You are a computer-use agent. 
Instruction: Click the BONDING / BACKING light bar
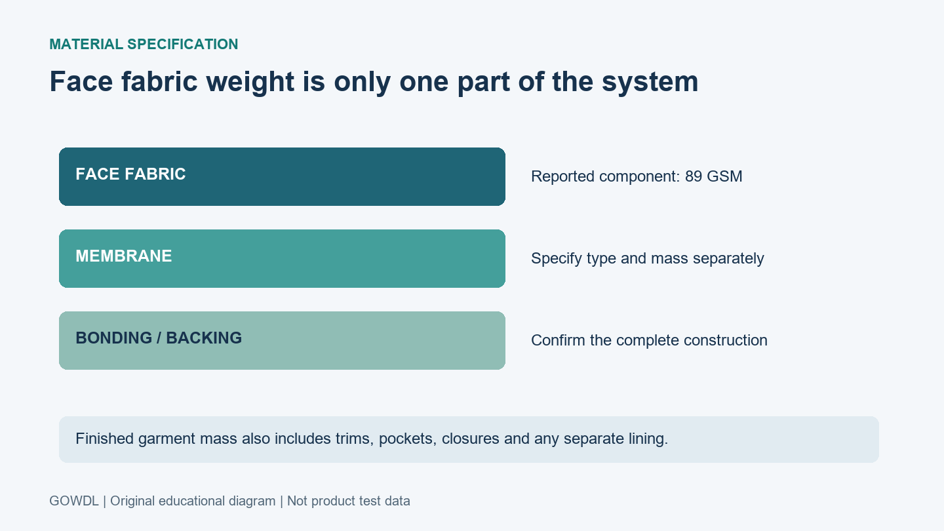[x=282, y=340]
